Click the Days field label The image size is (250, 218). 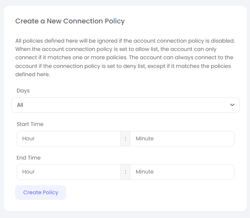tap(23, 91)
